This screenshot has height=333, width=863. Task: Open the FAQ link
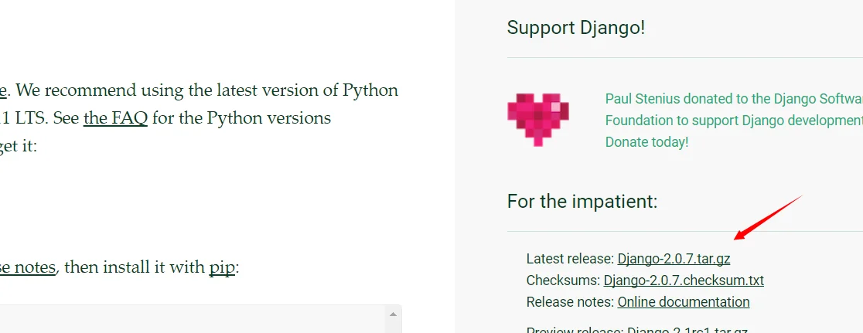pyautogui.click(x=115, y=117)
